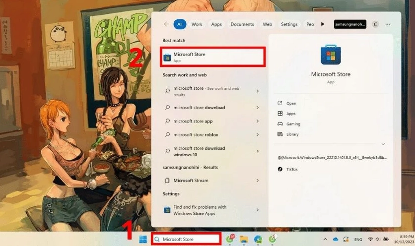This screenshot has width=415, height=246.
Task: Select the partially shown Peo filter tab
Action: (x=309, y=24)
